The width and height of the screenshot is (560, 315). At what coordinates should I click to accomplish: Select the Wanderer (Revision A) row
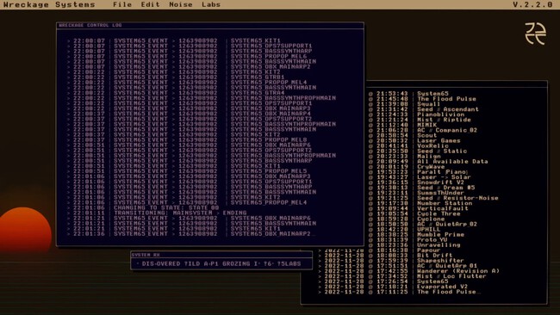409,271
